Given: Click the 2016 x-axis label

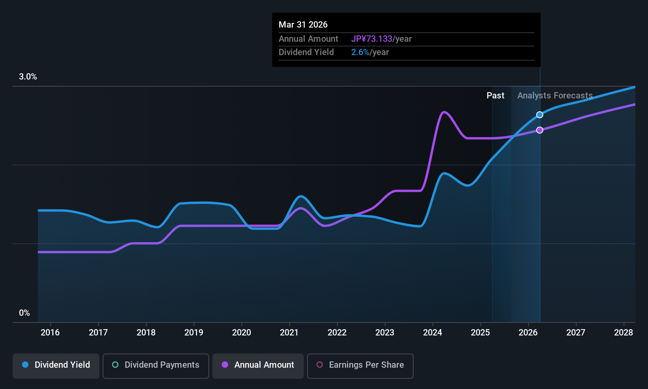Looking at the screenshot, I should [x=50, y=332].
